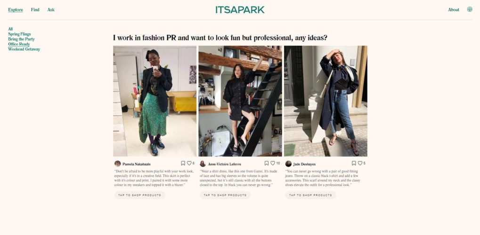Tap to shop products under Jade's look
Viewport: 480px width, 235px height.
tap(310, 195)
